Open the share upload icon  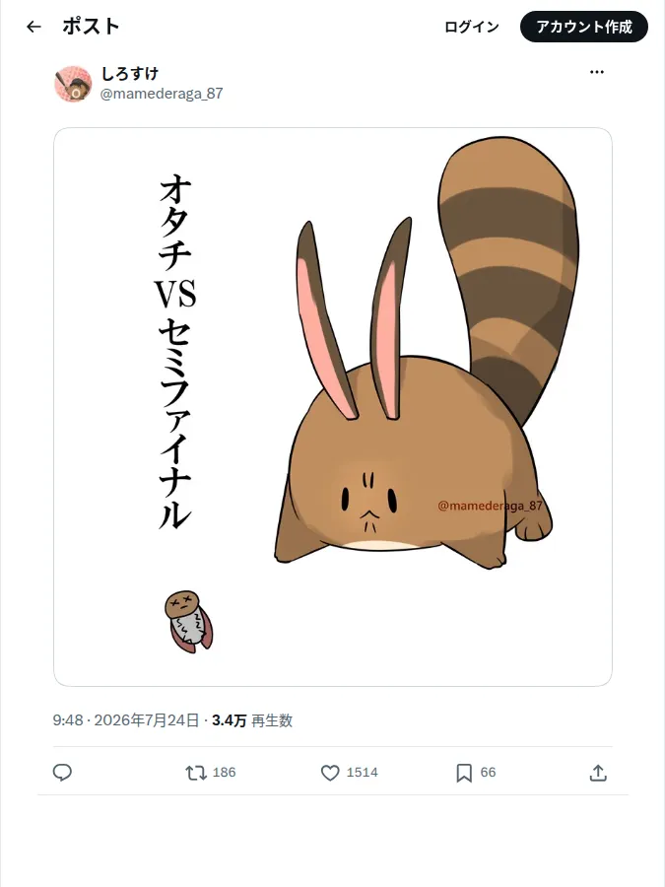tap(598, 772)
